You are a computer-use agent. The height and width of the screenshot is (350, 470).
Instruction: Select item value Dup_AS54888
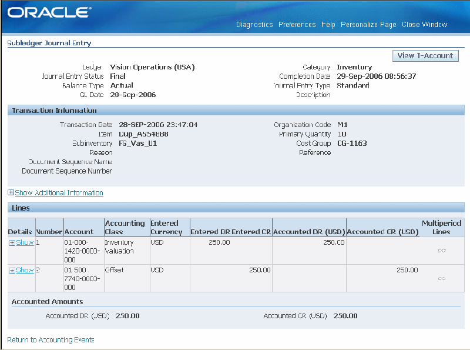pyautogui.click(x=143, y=134)
